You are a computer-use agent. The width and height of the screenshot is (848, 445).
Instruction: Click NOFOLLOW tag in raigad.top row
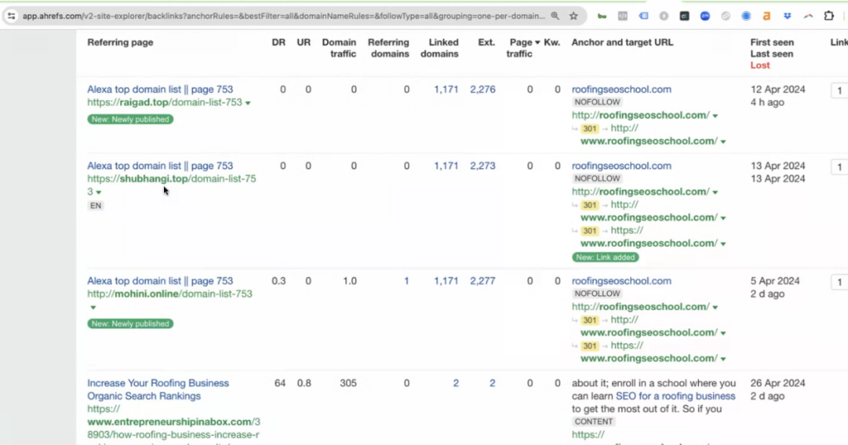pos(597,102)
